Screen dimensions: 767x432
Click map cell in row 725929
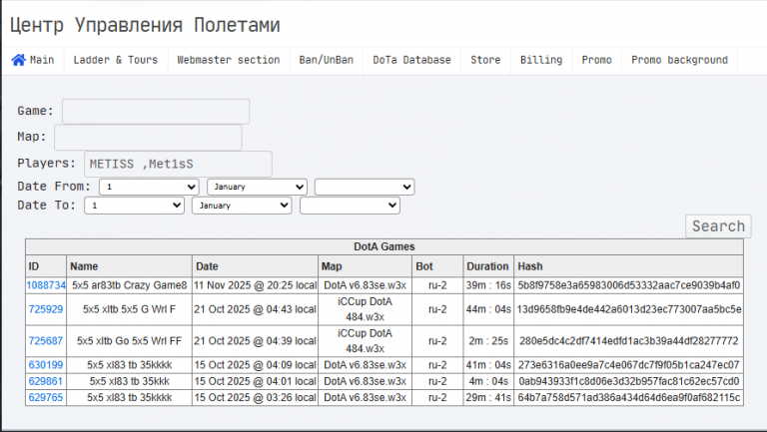(x=365, y=309)
